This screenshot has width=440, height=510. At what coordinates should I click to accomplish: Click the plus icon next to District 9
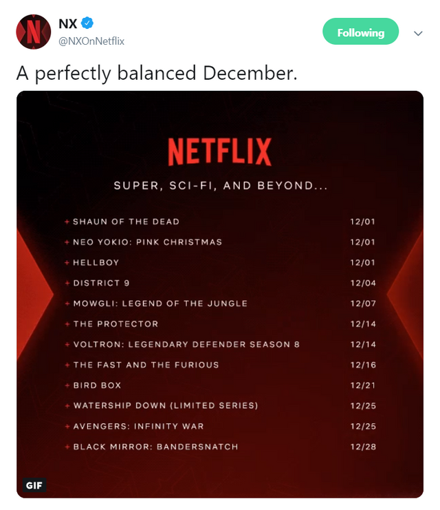pyautogui.click(x=67, y=283)
